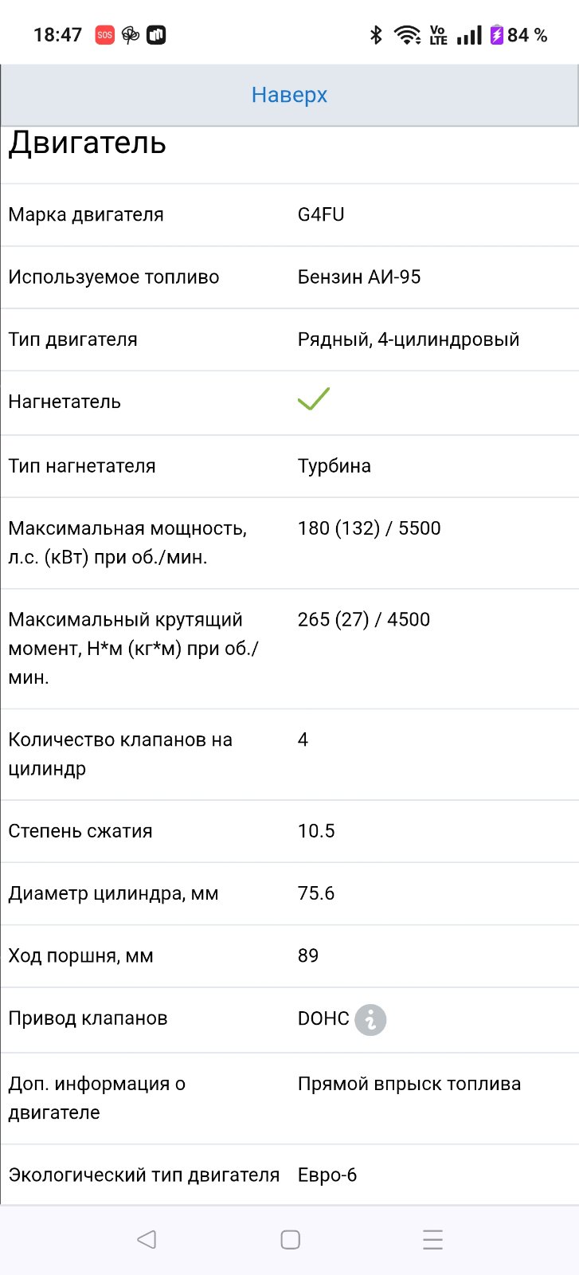Tap the green Нагнетатель checkmark
579x1275 pixels.
[314, 398]
